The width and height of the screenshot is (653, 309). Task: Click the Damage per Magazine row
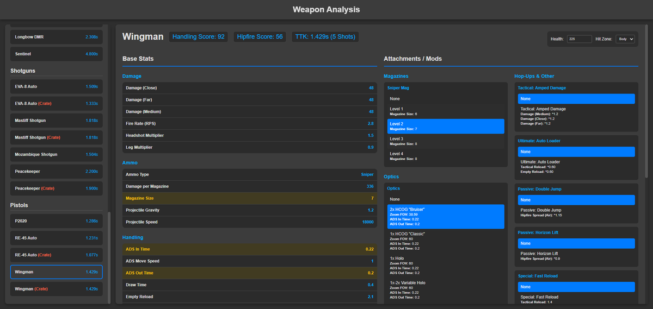click(x=250, y=186)
